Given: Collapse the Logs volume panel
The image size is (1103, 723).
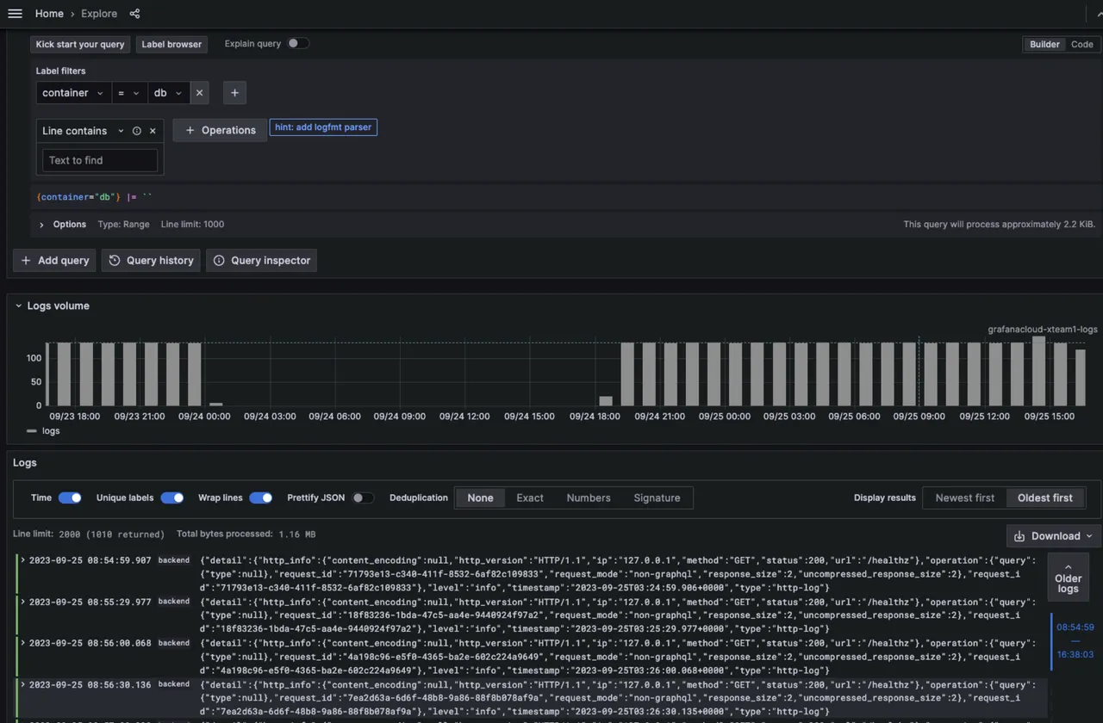Looking at the screenshot, I should (19, 306).
